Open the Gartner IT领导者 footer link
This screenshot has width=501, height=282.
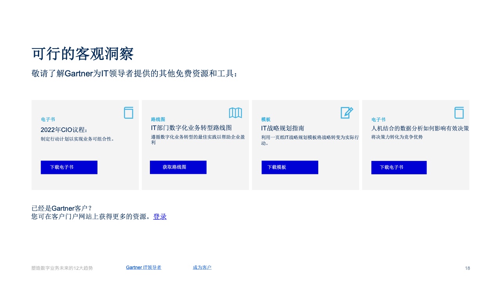[x=144, y=268]
